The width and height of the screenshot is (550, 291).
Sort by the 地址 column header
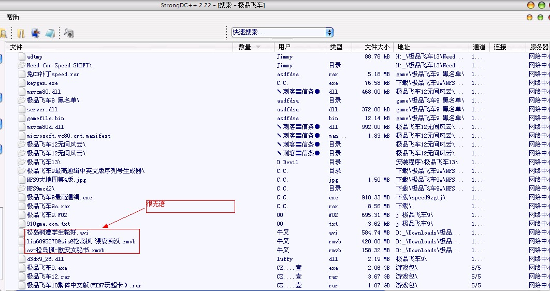coord(431,47)
